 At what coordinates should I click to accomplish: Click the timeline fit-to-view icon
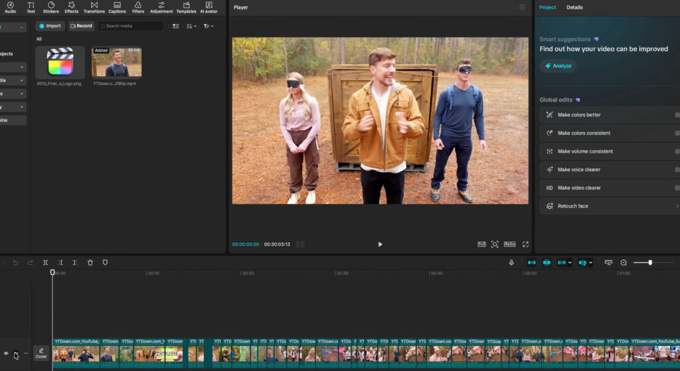(x=608, y=263)
